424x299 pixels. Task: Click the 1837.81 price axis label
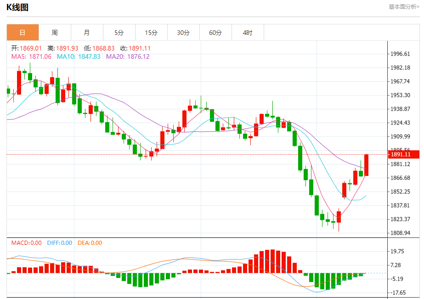click(400, 205)
